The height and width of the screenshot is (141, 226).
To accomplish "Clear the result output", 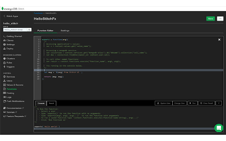I will pyautogui.click(x=207, y=103).
